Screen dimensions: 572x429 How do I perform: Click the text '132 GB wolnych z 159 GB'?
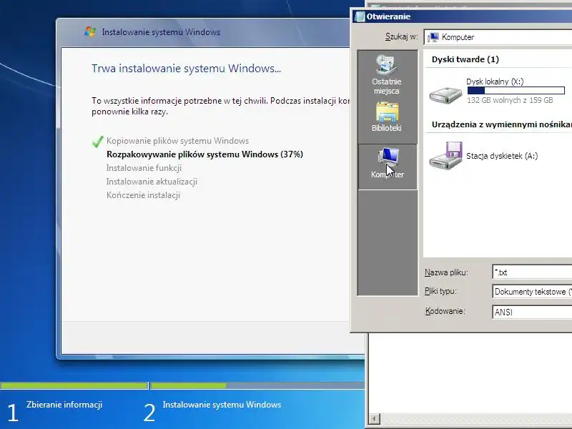(x=510, y=100)
